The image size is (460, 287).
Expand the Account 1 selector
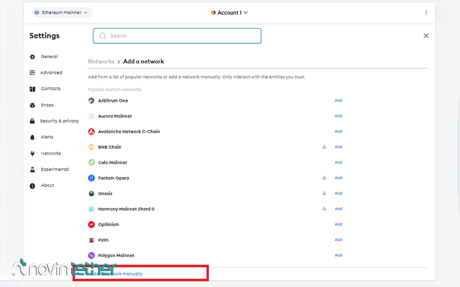(229, 13)
